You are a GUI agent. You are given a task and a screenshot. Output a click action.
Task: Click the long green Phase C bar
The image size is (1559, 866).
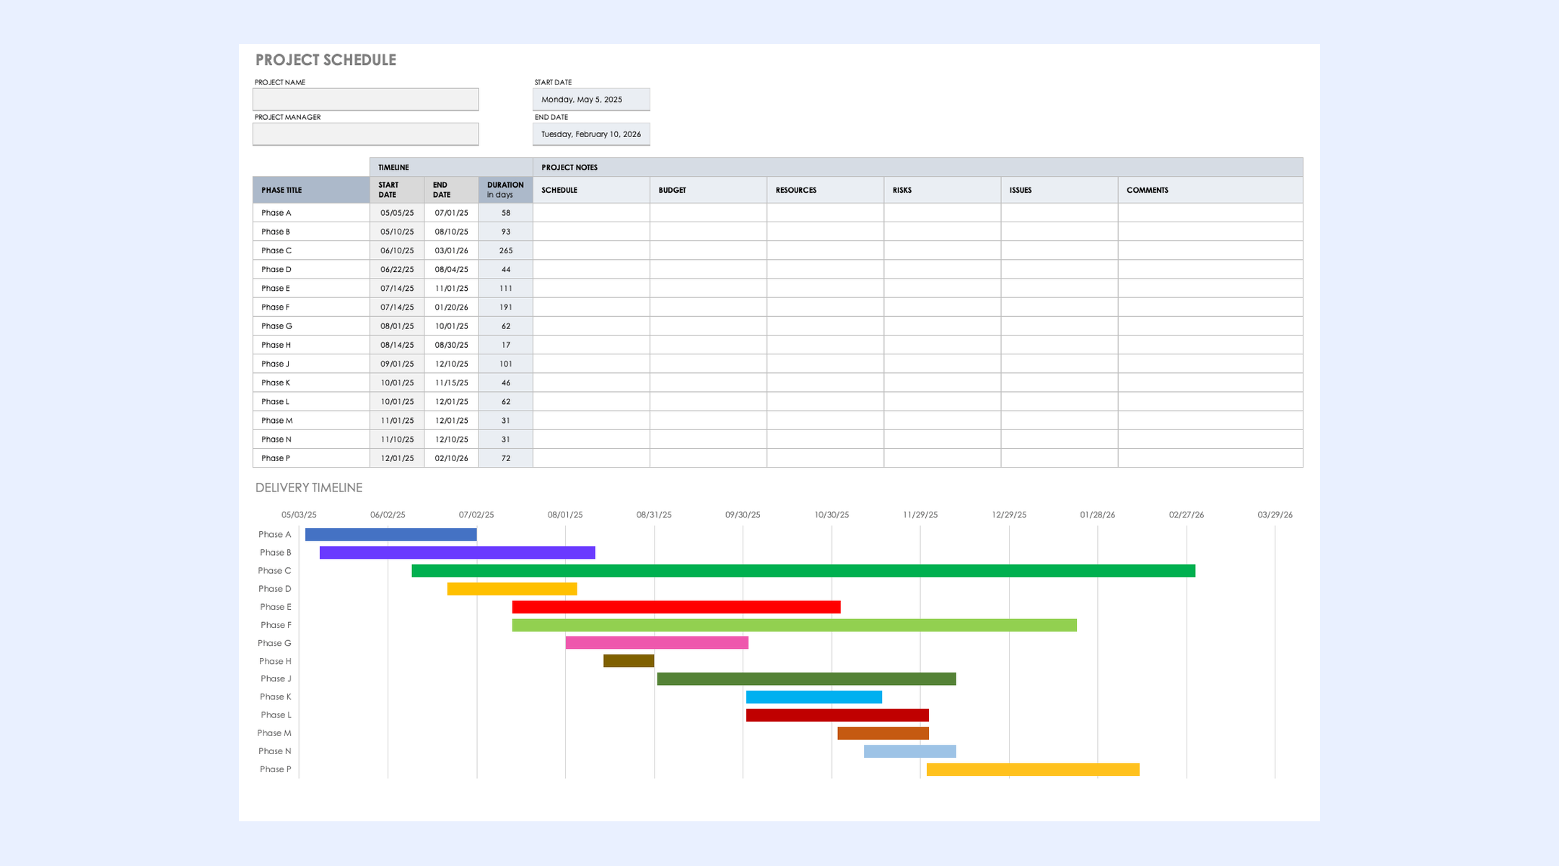coord(803,571)
